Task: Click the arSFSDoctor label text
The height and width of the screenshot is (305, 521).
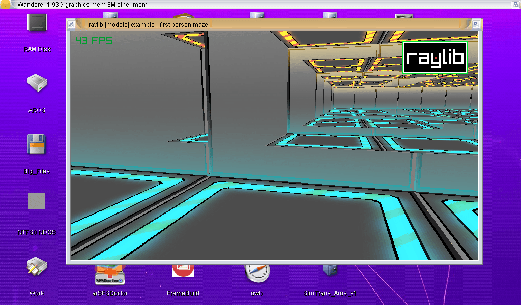Action: 110,293
